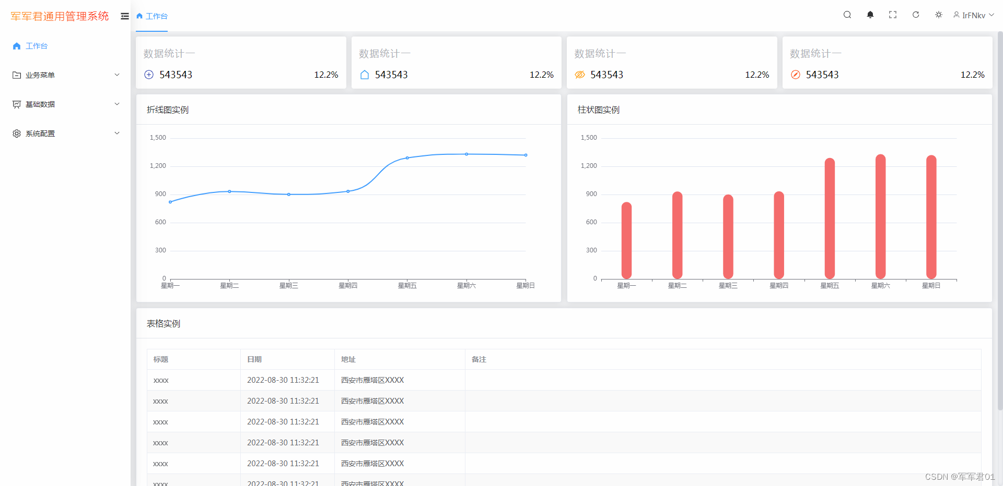Click the 星期五 point on line chart

(407, 157)
